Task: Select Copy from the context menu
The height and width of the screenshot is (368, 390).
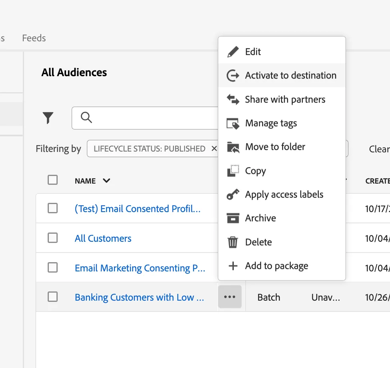Action: point(282,171)
